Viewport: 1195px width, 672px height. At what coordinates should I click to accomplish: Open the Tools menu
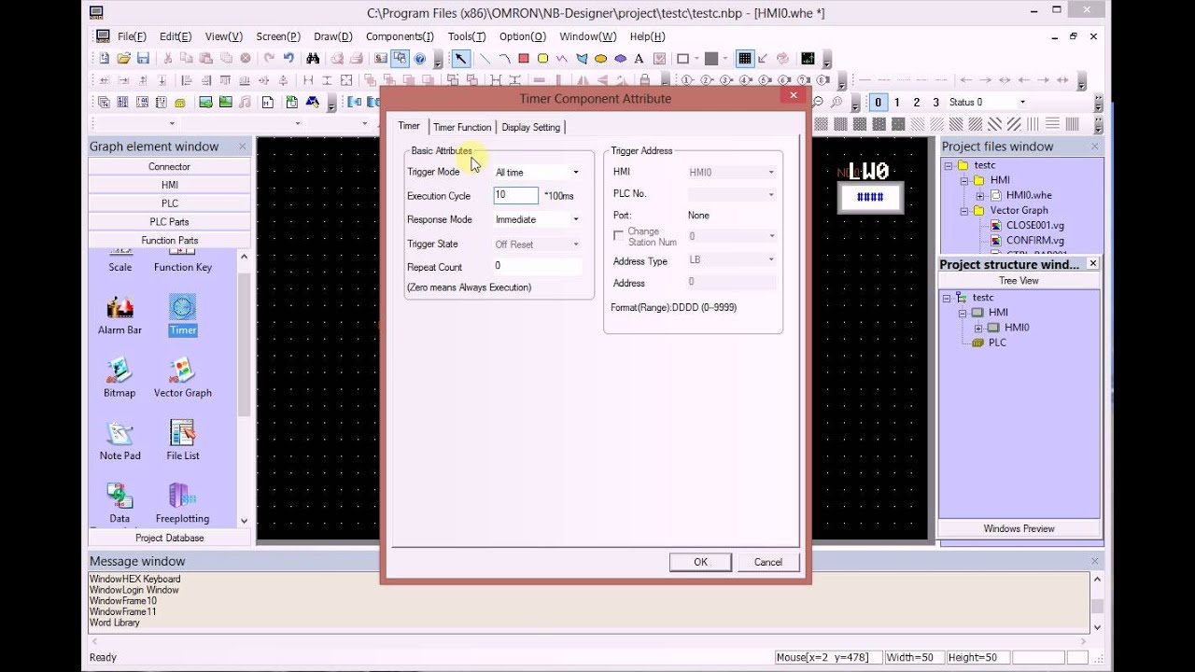(x=467, y=36)
